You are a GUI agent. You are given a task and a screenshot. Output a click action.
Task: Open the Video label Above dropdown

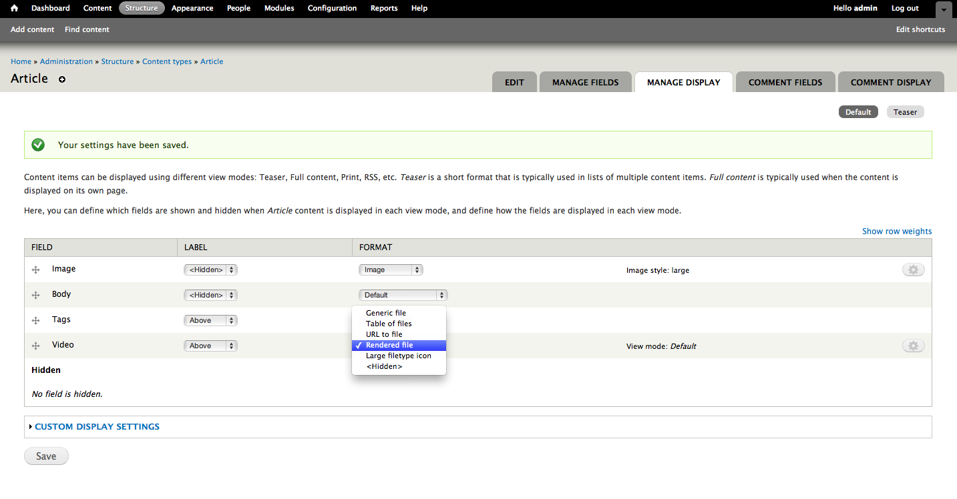click(x=210, y=346)
